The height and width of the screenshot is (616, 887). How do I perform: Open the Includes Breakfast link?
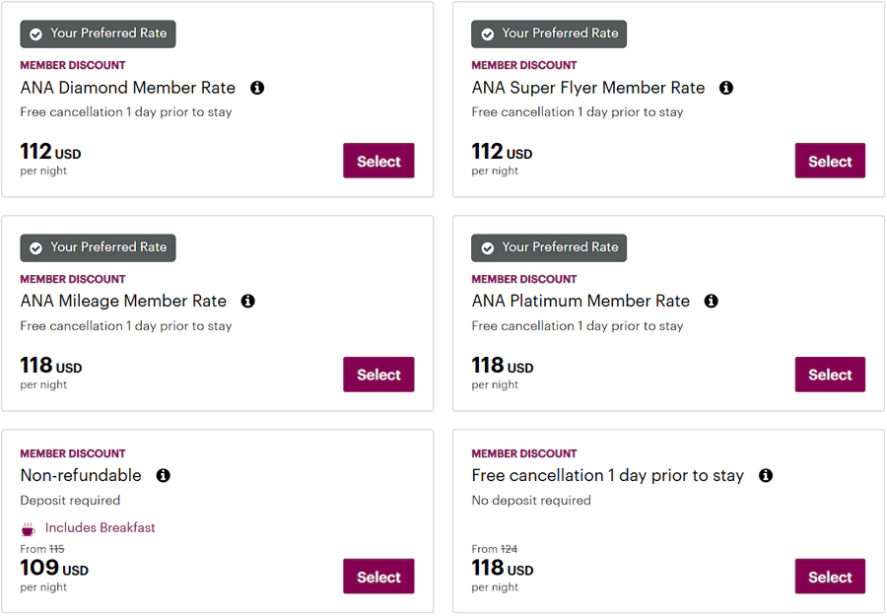pyautogui.click(x=100, y=527)
